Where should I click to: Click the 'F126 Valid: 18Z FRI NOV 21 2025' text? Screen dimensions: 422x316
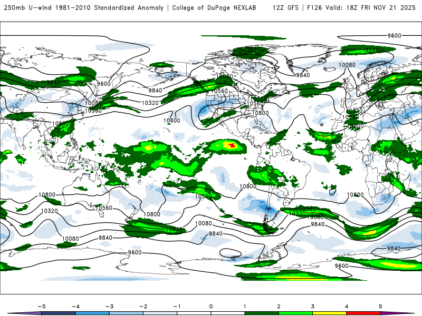pos(361,7)
